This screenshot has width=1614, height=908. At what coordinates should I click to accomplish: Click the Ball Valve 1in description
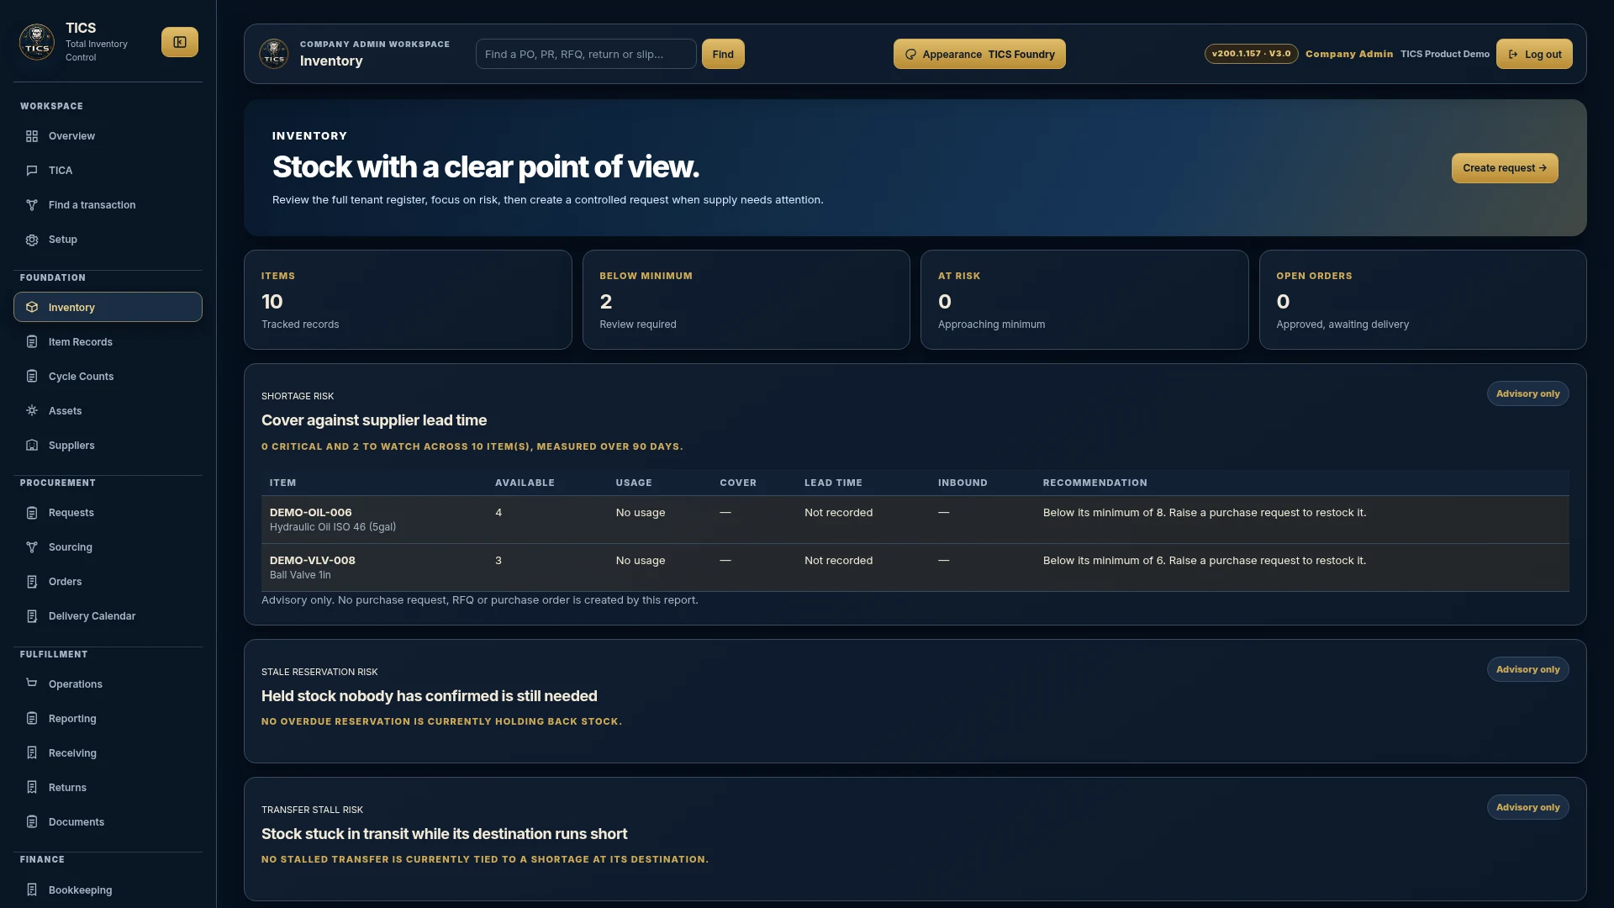[300, 575]
